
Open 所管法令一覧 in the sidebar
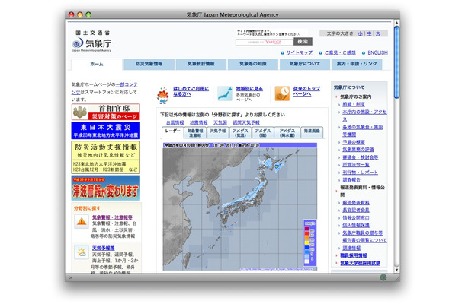click(356, 165)
